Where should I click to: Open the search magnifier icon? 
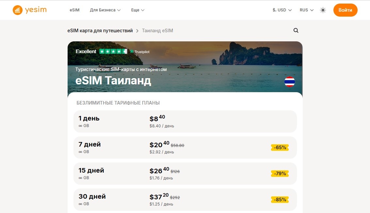click(x=296, y=30)
